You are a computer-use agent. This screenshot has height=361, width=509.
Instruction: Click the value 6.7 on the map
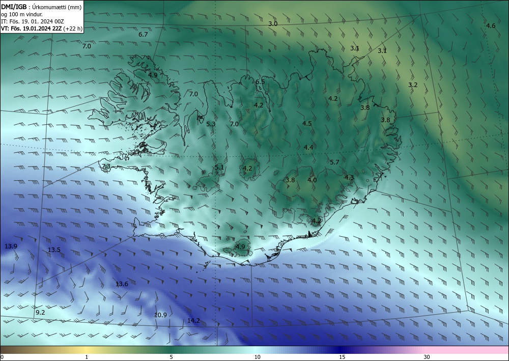[143, 35]
